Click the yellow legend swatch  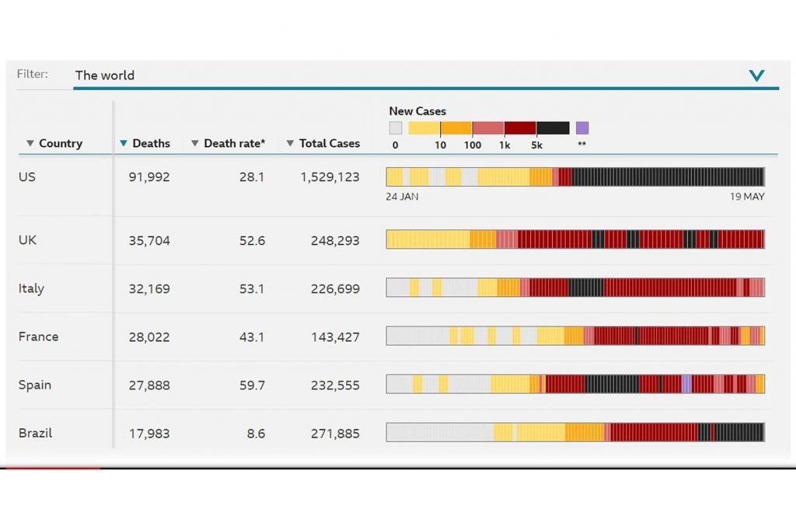pyautogui.click(x=424, y=128)
